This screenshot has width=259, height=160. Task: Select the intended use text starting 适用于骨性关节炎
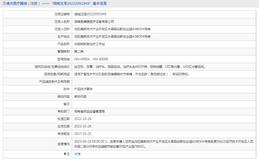tap(132, 74)
